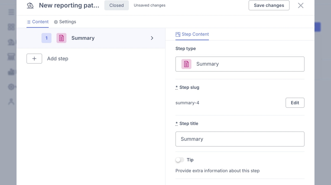Click the storefront icon in the sidebar
This screenshot has height=185, width=331.
11,57
